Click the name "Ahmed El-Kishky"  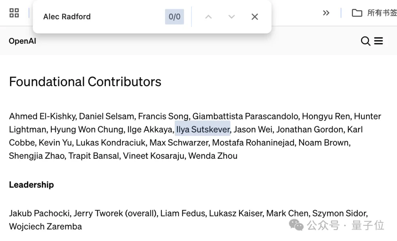point(42,116)
